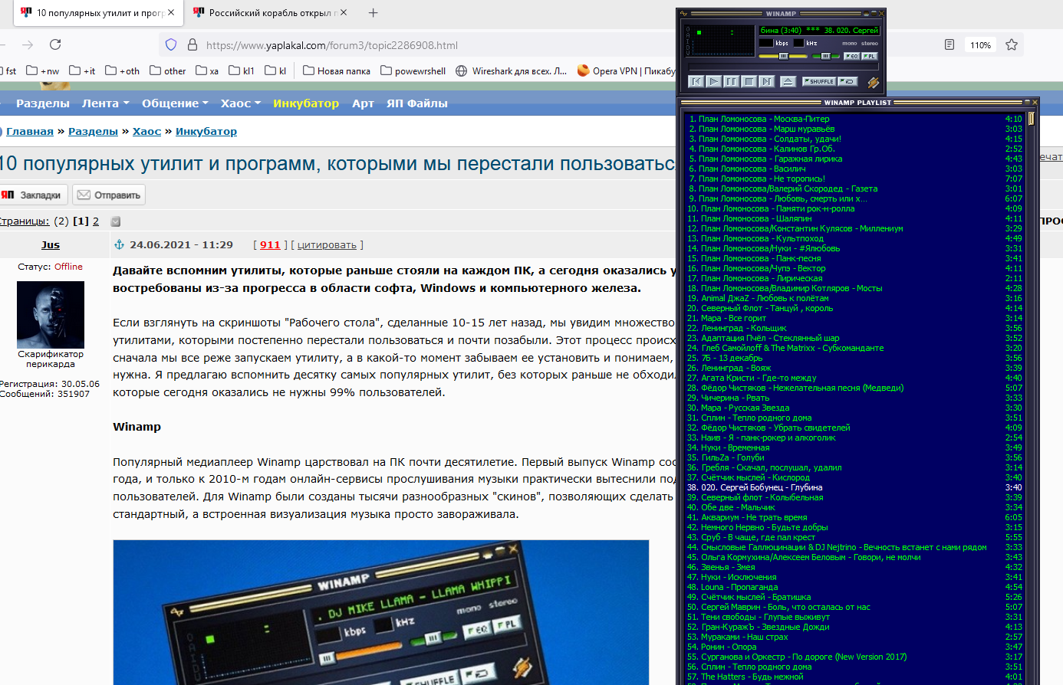The width and height of the screenshot is (1063, 685).
Task: Click the anchor icon beside the post date
Action: [119, 244]
